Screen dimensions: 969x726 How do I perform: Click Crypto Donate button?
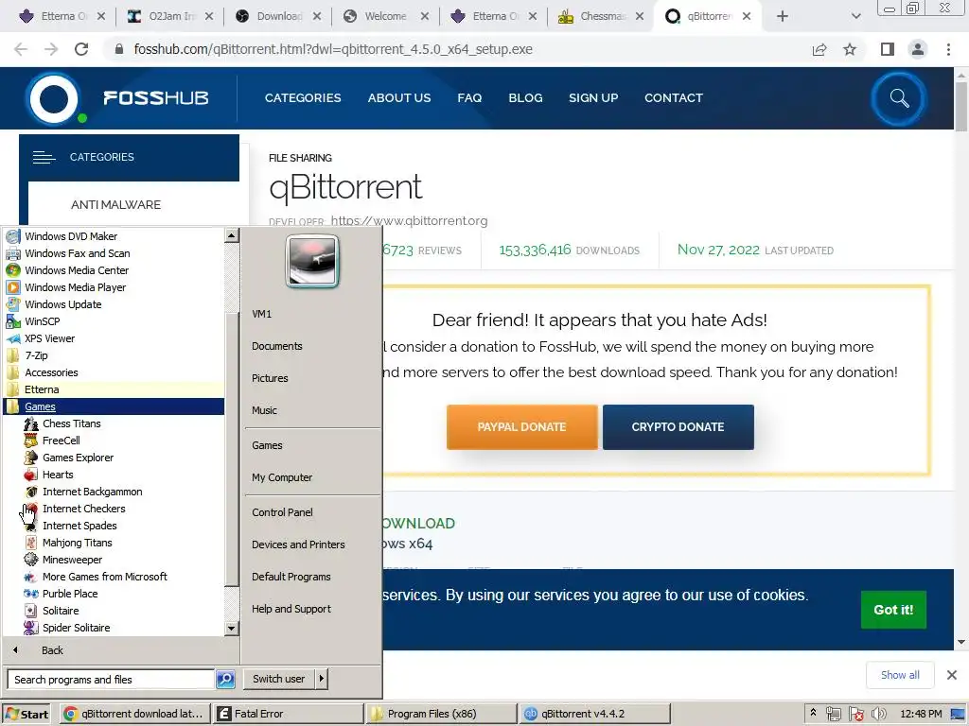pos(678,427)
